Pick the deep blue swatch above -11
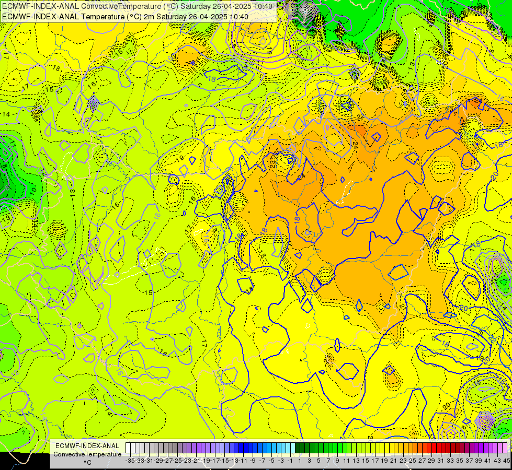 click(x=241, y=448)
